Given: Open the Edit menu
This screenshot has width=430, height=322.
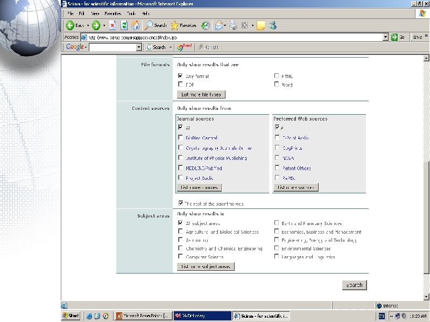Looking at the screenshot, I should 82,13.
